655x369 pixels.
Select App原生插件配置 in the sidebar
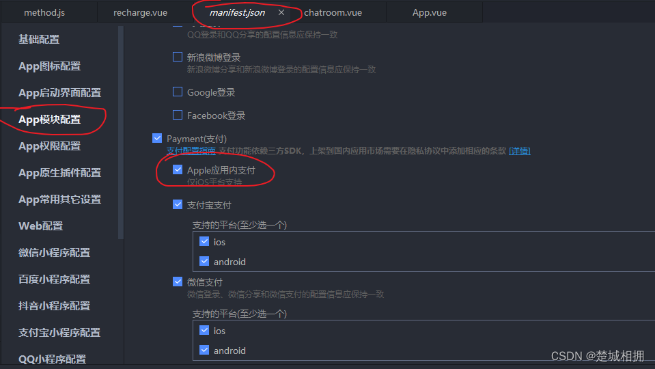point(59,173)
